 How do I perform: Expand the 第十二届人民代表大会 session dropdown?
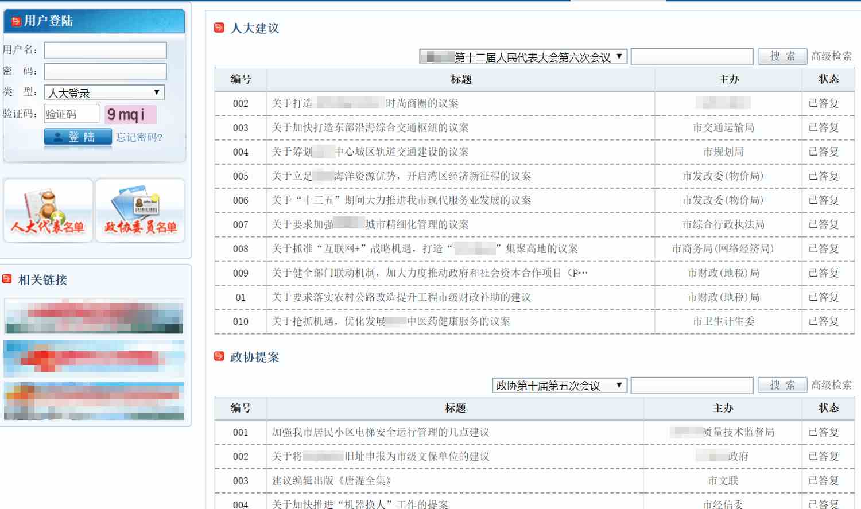tap(523, 57)
